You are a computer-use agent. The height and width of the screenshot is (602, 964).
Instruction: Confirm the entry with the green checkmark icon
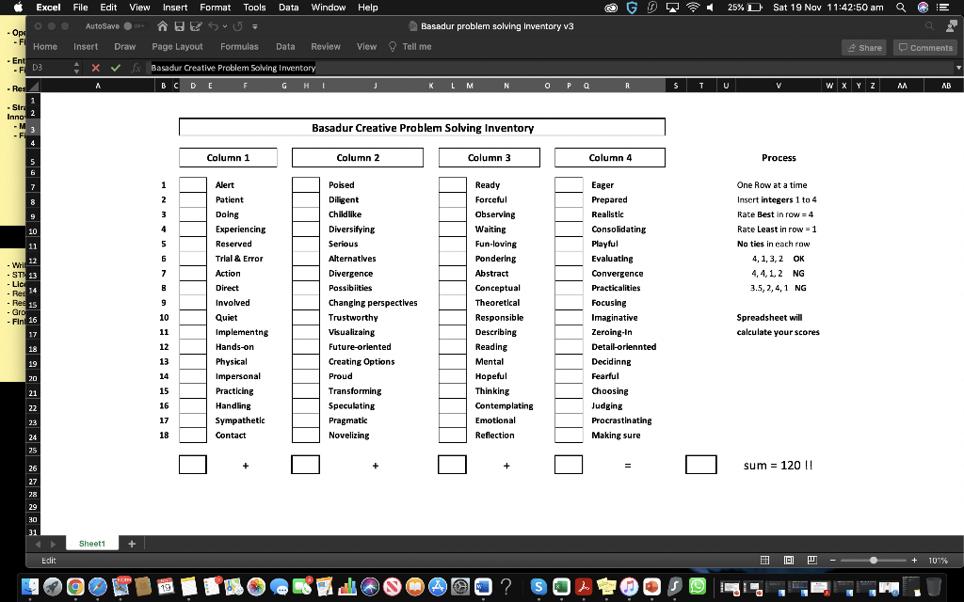(114, 67)
